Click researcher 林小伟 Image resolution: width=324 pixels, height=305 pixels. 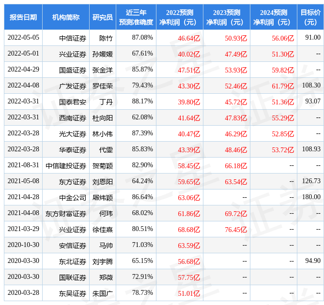[x=103, y=134]
